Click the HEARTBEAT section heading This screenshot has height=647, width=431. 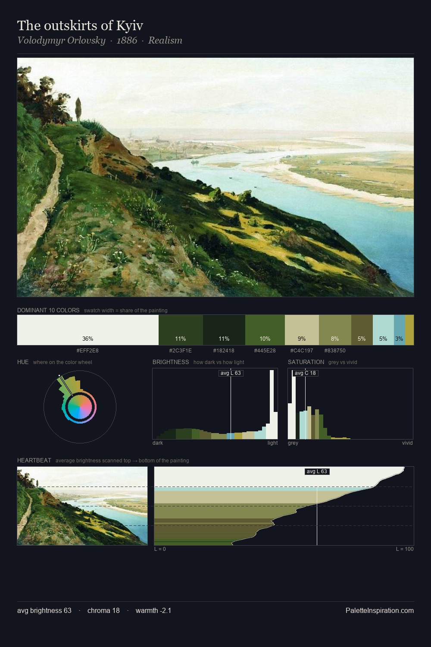coord(34,460)
